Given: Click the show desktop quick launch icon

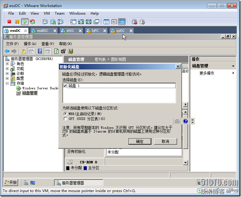Looking at the screenshot, I should (x=33, y=183).
